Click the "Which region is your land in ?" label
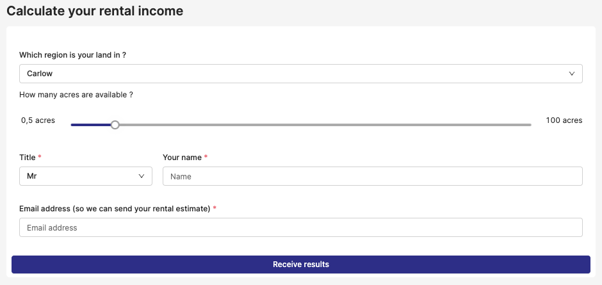This screenshot has height=285, width=602. [72, 55]
